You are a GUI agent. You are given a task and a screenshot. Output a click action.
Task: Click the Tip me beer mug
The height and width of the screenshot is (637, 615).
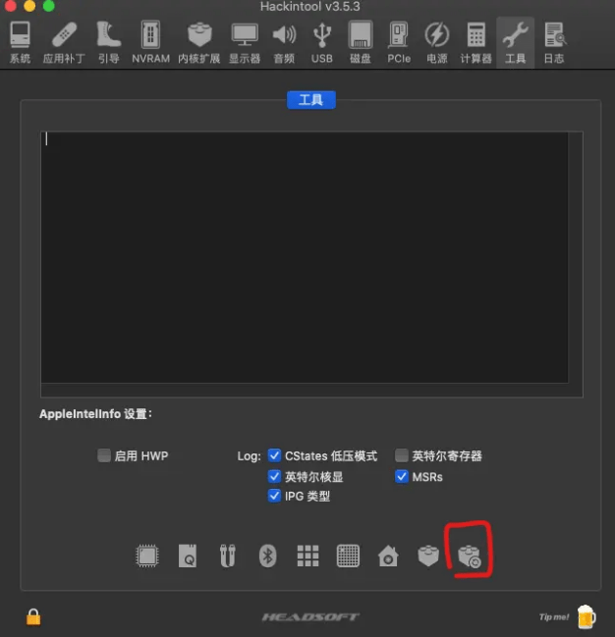point(587,616)
